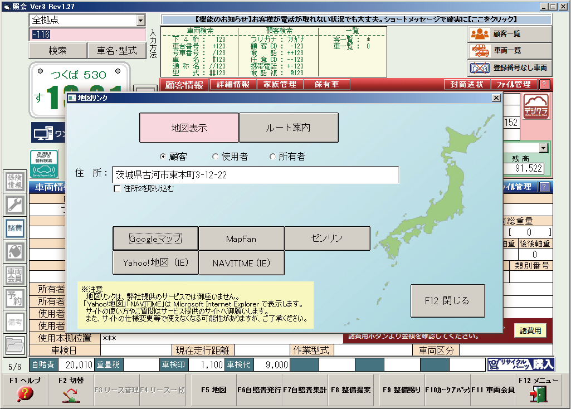The image size is (571, 409).
Task: Open the ファイル管理 tab in customer header
Action: [514, 85]
